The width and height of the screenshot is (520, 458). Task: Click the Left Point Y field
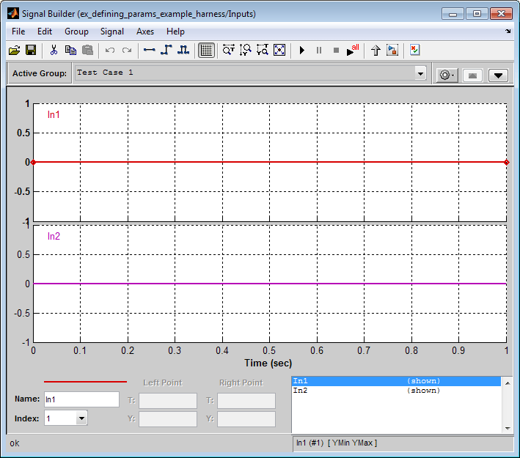[x=168, y=419]
